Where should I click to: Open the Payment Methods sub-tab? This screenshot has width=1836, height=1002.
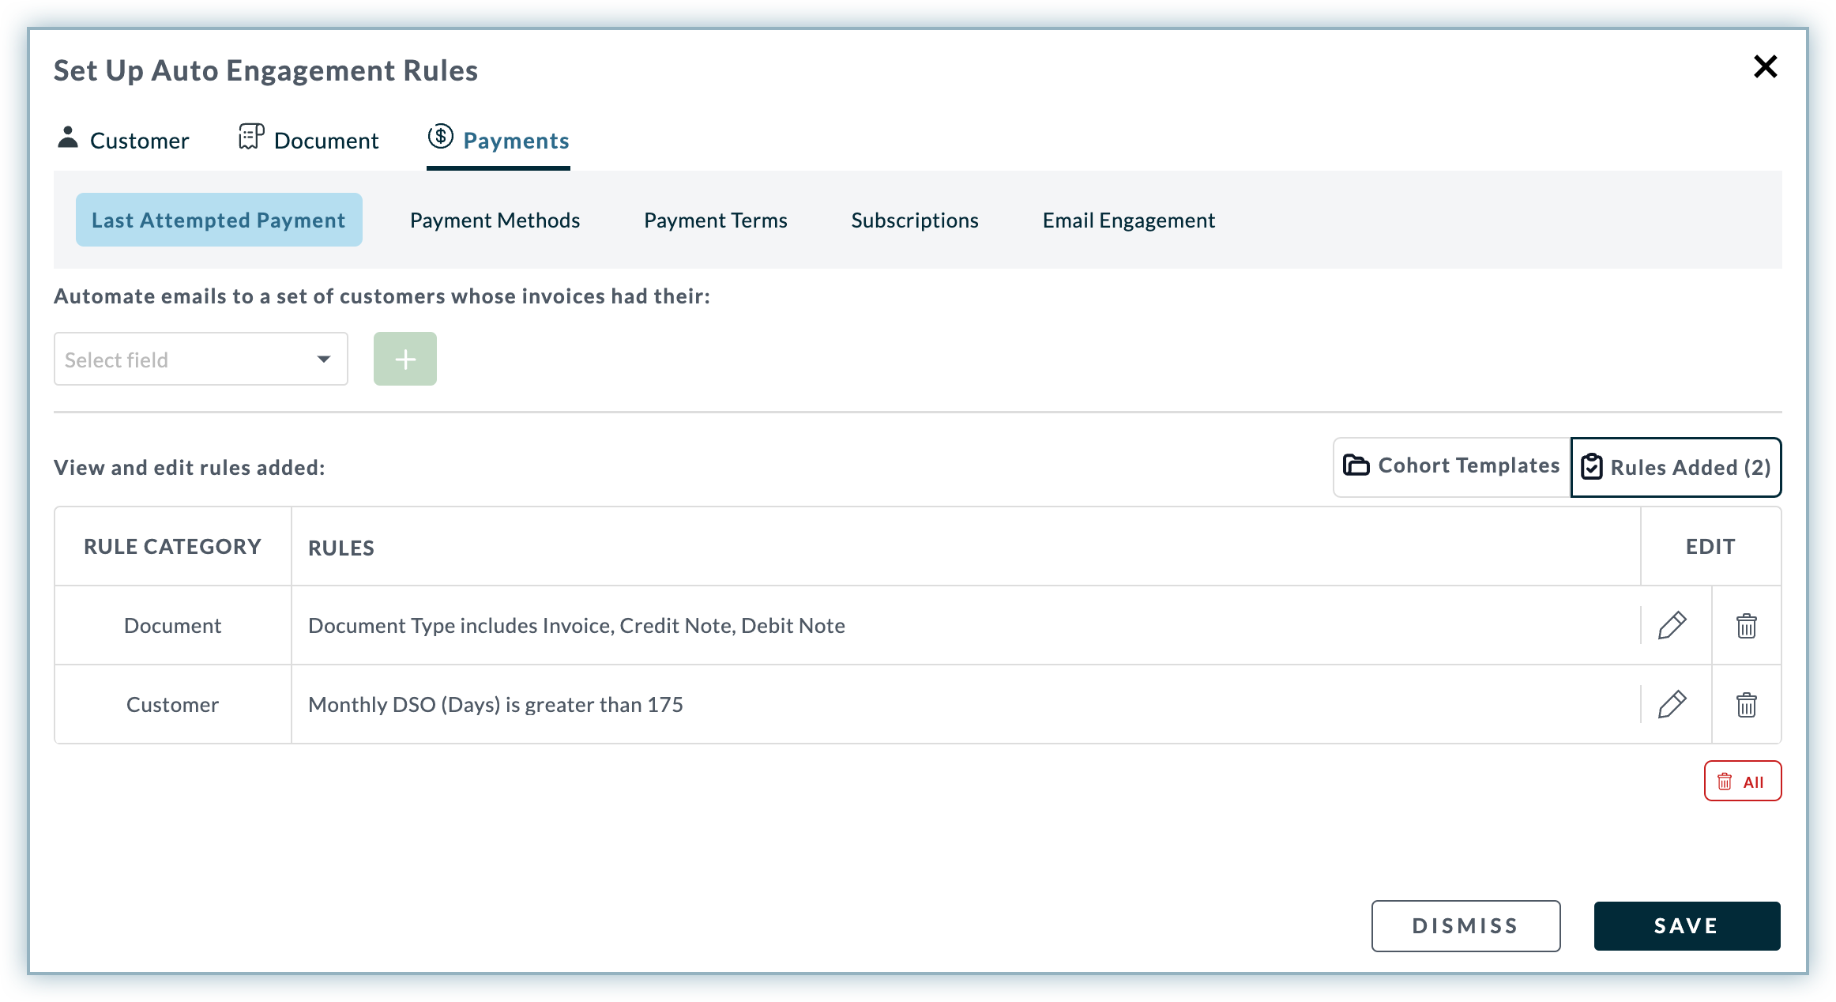point(495,220)
